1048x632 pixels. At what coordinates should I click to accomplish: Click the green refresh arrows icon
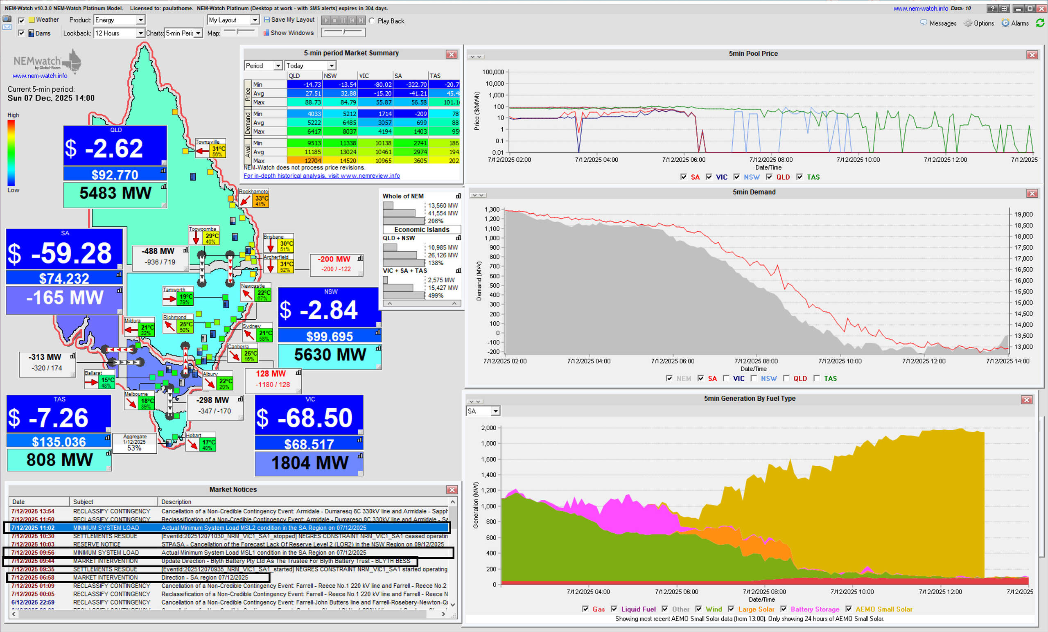[1040, 23]
